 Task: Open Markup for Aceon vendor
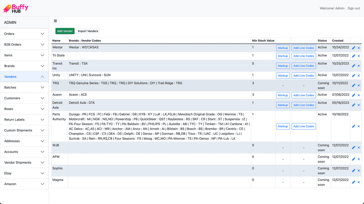283,95
